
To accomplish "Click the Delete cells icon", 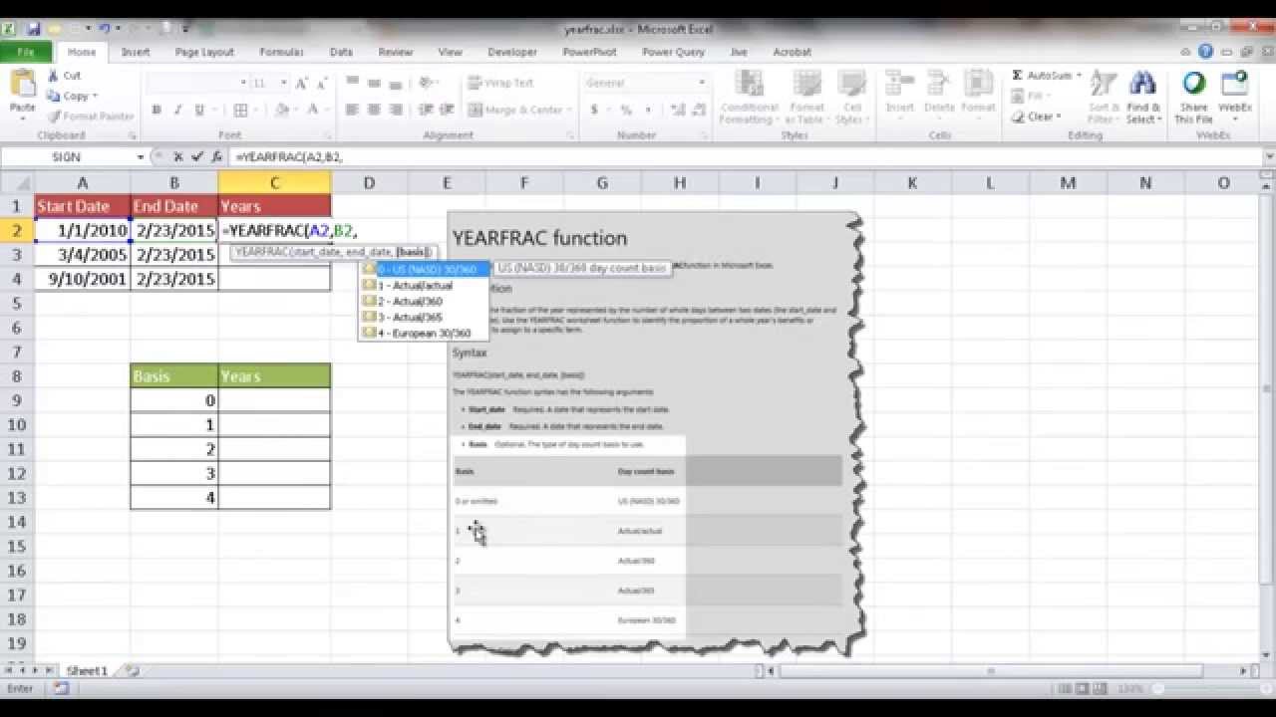I will coord(939,84).
